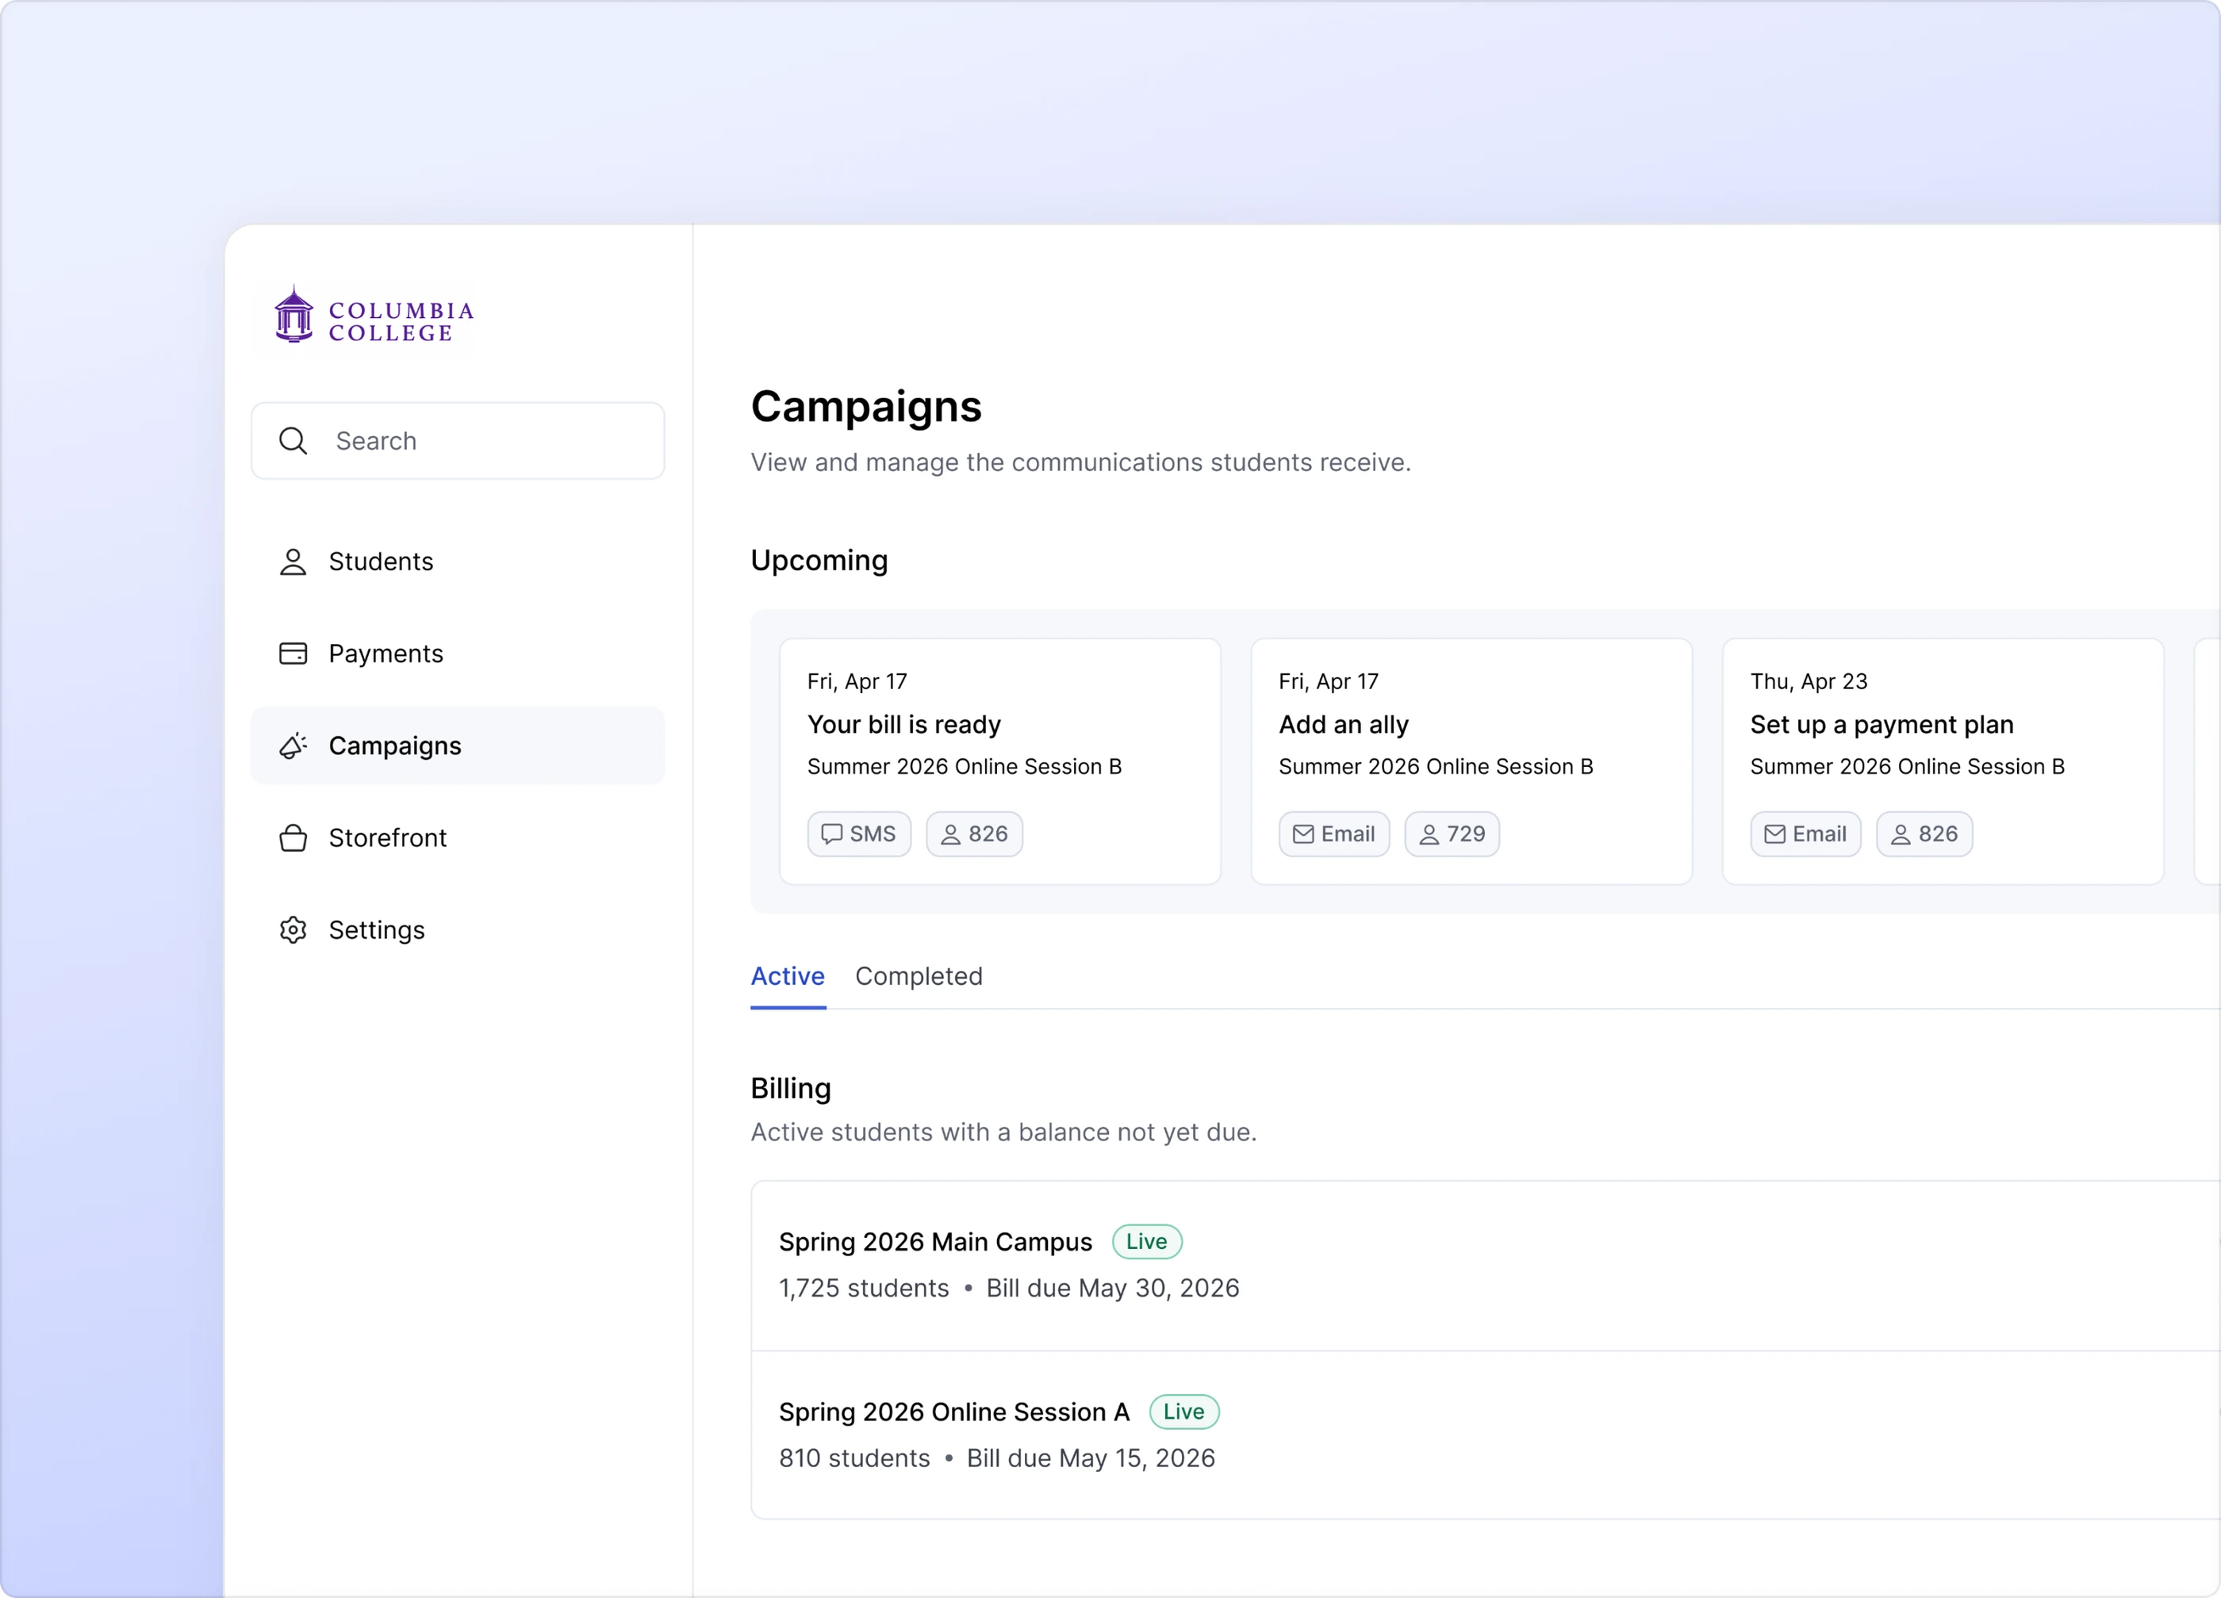The height and width of the screenshot is (1598, 2221).
Task: Click Live badge for Spring 2026 Main Campus
Action: 1147,1242
